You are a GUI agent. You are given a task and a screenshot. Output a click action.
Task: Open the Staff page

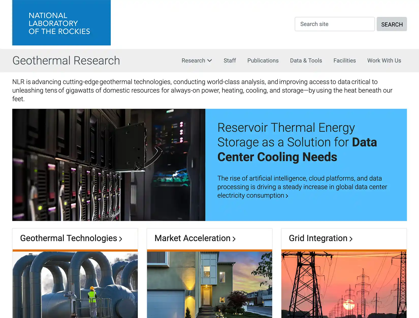[x=230, y=61]
